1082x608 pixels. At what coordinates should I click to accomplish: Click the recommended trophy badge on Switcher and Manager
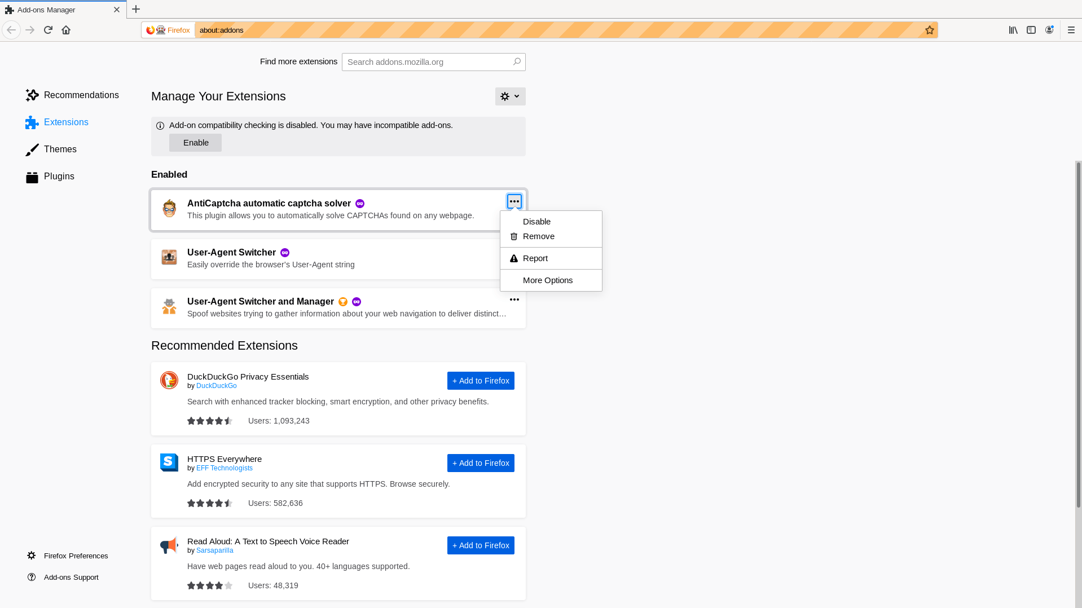[343, 302]
